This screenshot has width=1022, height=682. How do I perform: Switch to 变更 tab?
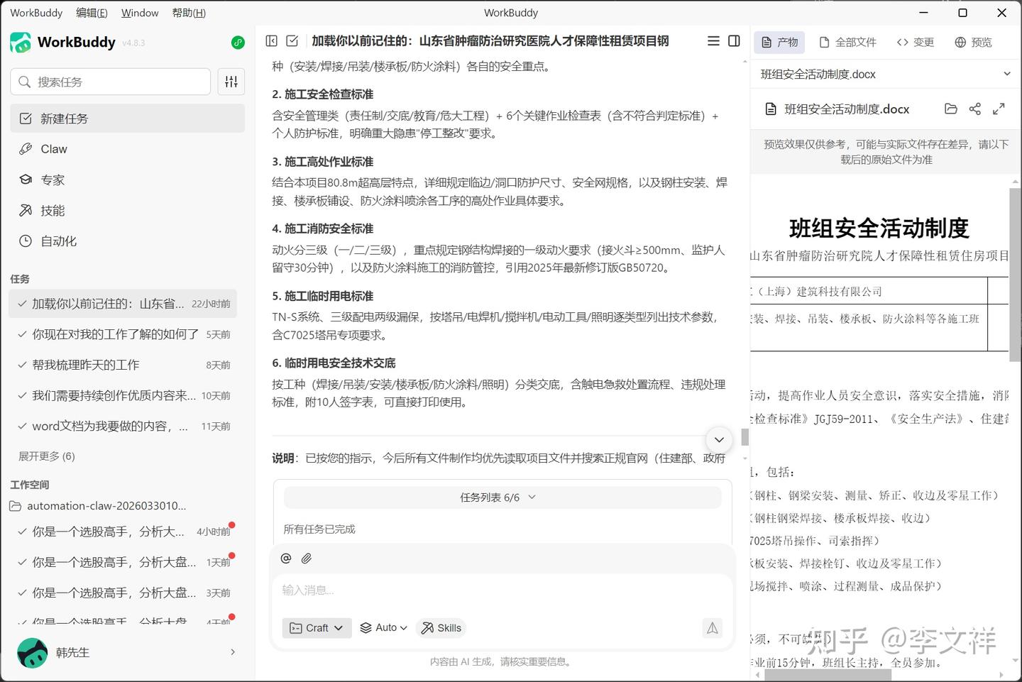(x=915, y=43)
